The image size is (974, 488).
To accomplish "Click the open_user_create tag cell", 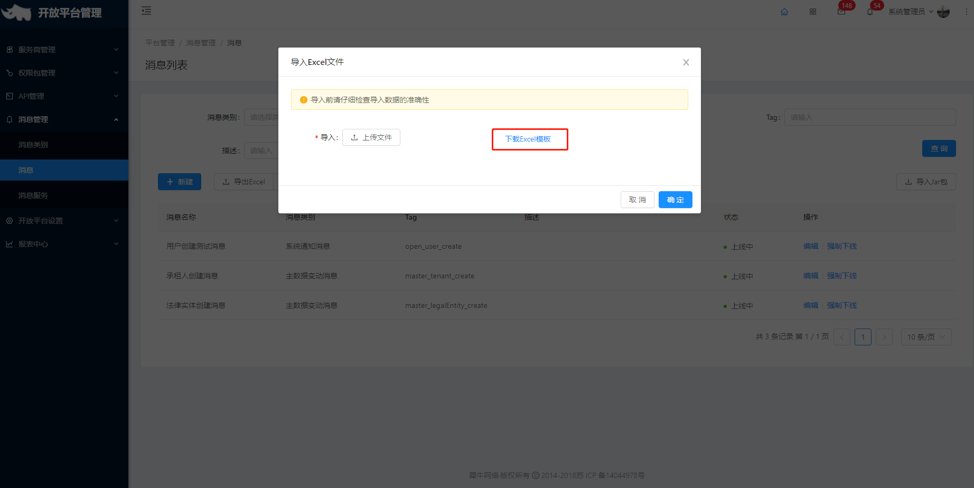I will pos(433,246).
